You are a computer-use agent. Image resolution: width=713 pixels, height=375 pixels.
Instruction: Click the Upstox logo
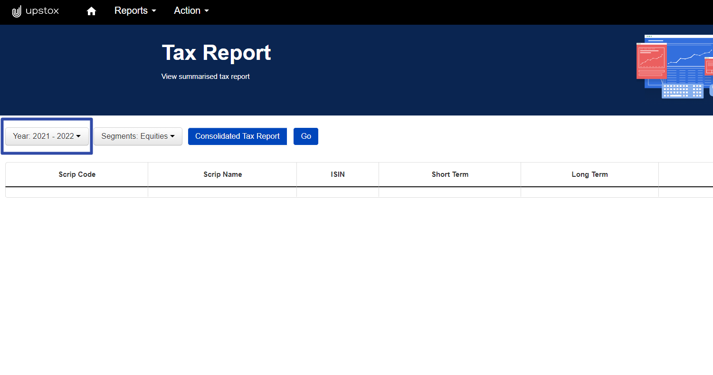(36, 11)
